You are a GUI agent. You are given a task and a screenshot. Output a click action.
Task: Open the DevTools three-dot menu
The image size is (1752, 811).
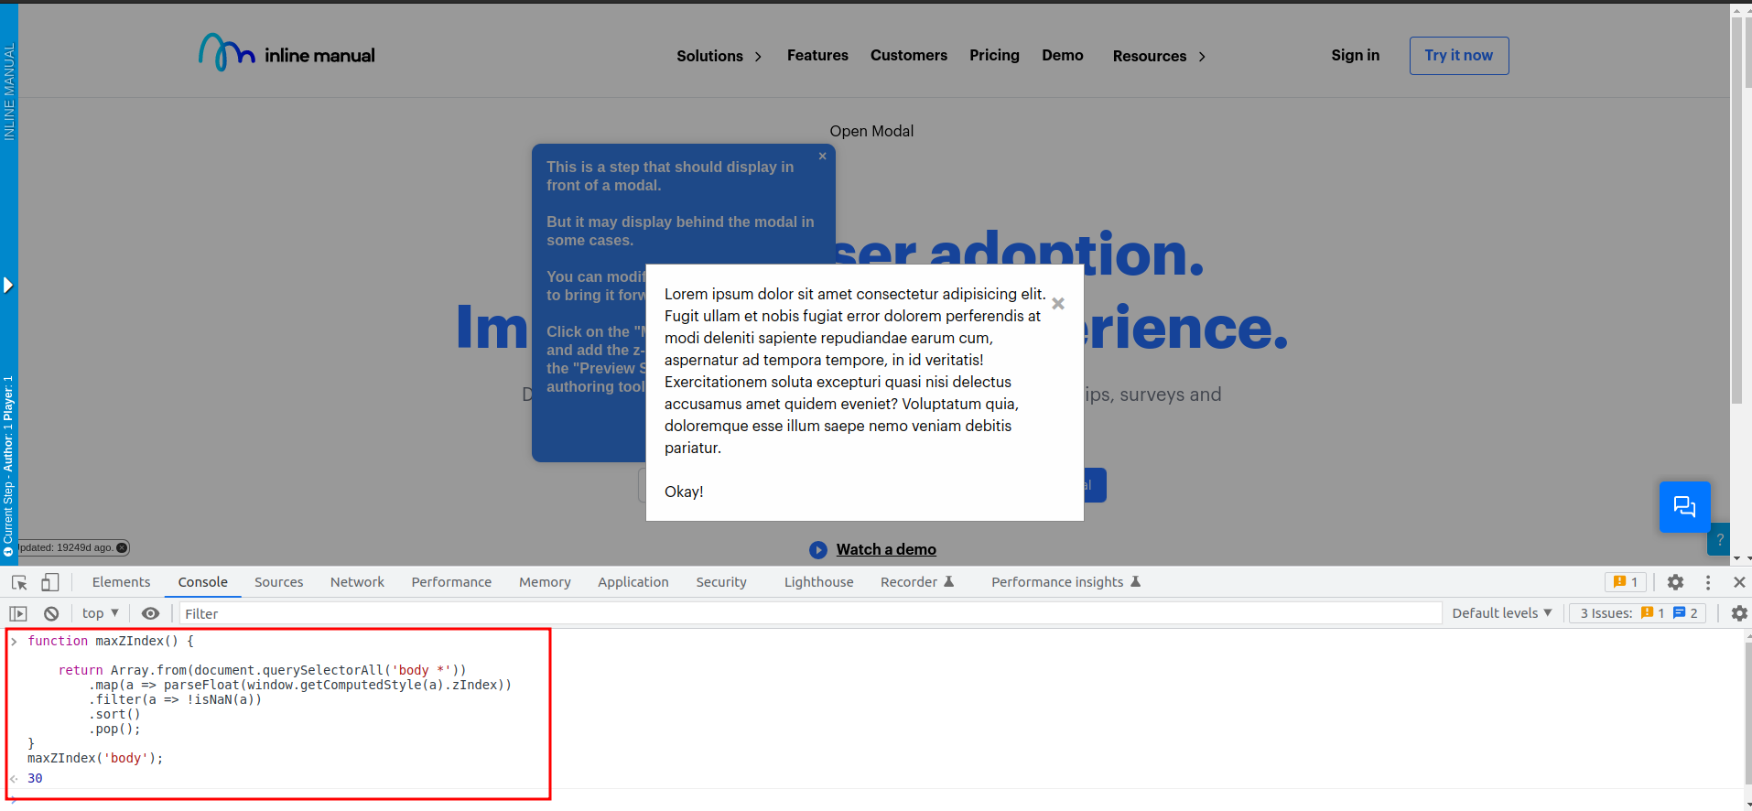point(1708,582)
